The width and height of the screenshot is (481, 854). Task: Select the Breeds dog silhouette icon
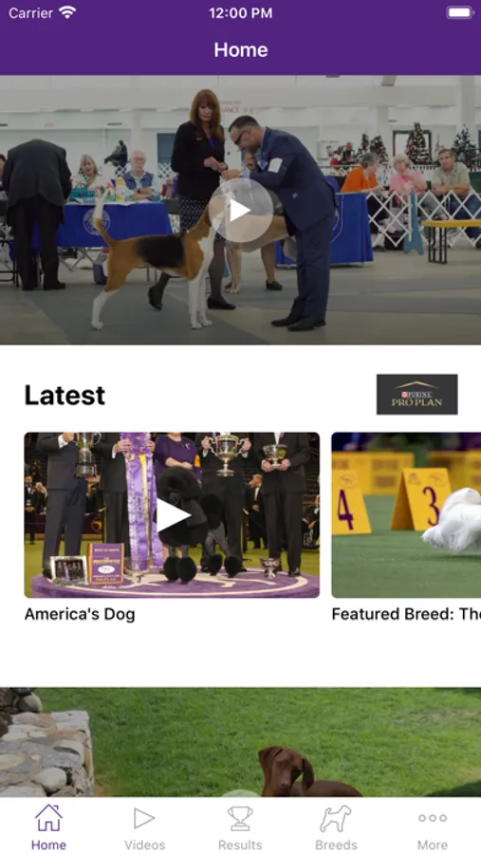point(336,819)
